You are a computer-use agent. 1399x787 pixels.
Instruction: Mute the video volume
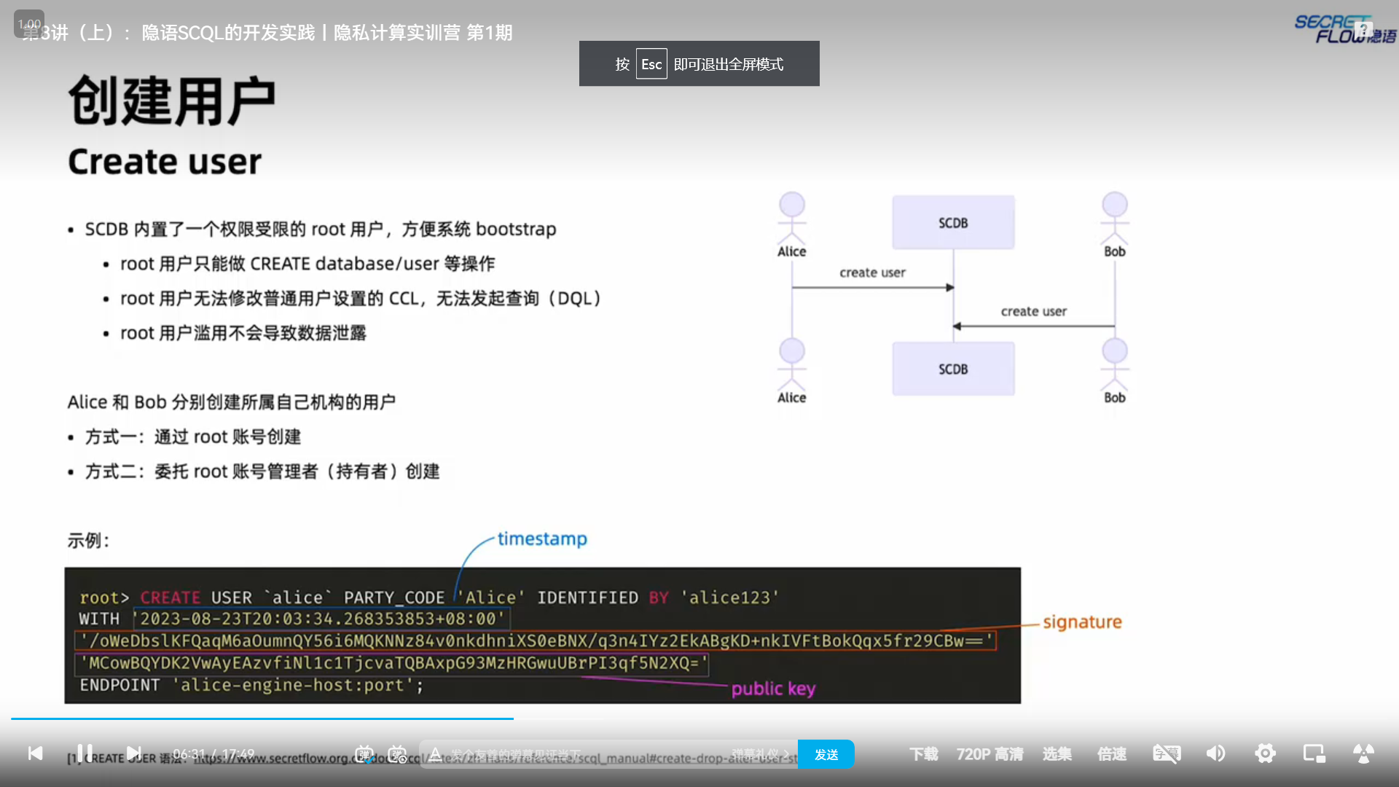coord(1215,754)
